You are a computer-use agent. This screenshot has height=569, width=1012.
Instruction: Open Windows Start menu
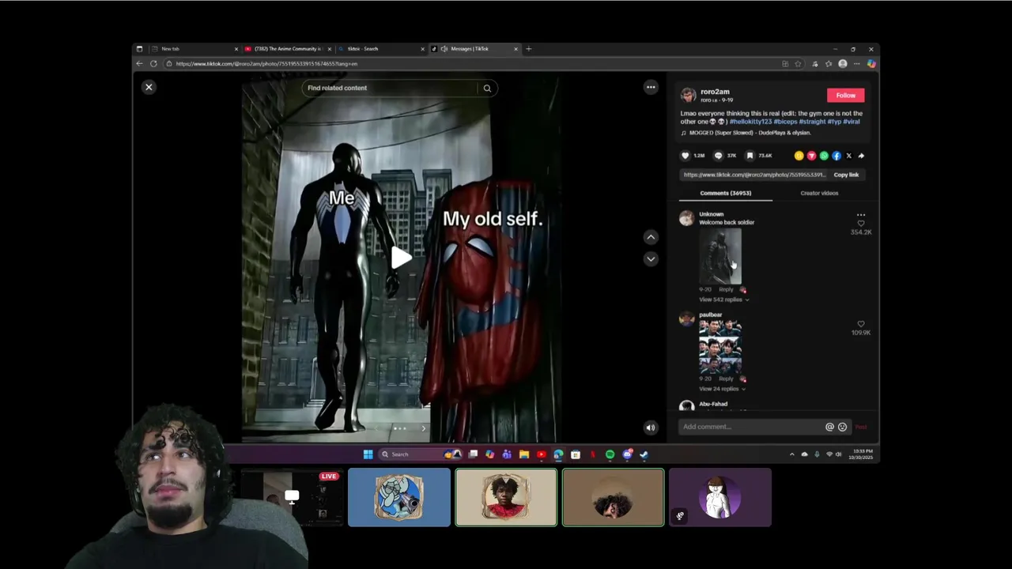(x=368, y=454)
